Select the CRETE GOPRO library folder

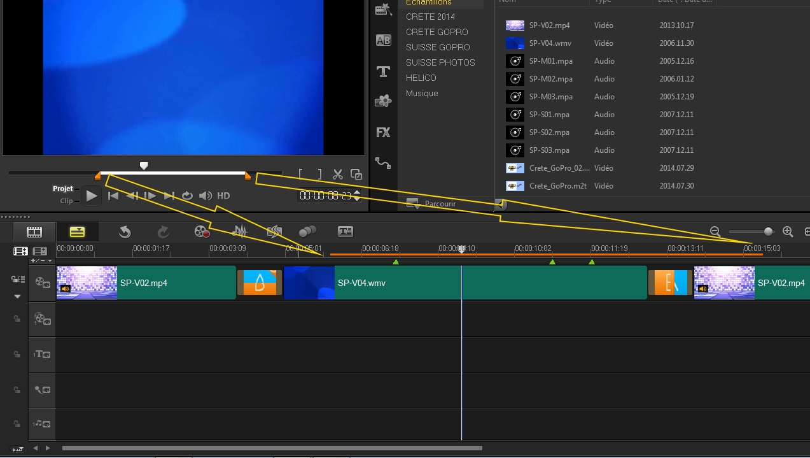(x=436, y=32)
